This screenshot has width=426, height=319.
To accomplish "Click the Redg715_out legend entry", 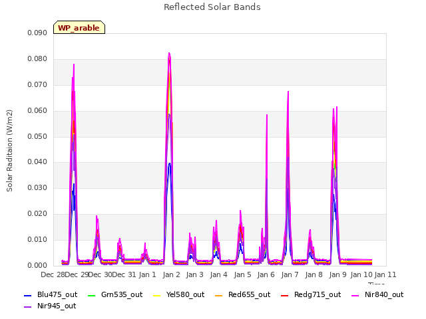I will pyautogui.click(x=311, y=295).
